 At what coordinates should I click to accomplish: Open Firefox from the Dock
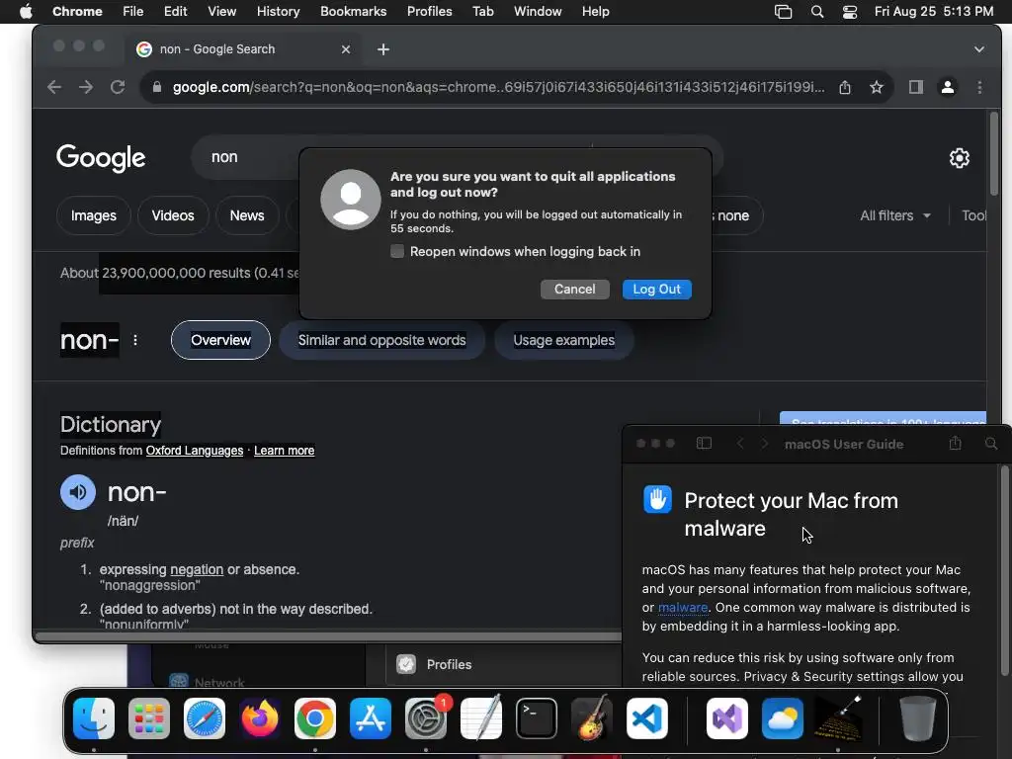(260, 718)
